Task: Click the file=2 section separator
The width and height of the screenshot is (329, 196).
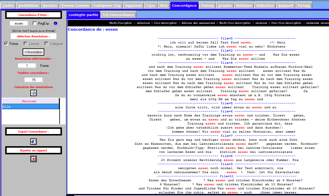Action: [x=227, y=51]
